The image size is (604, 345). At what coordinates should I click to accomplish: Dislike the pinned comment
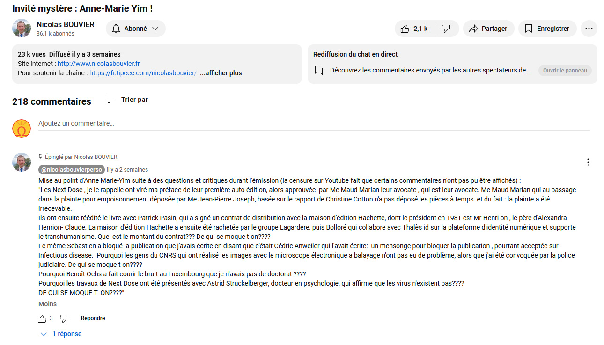[x=64, y=318]
